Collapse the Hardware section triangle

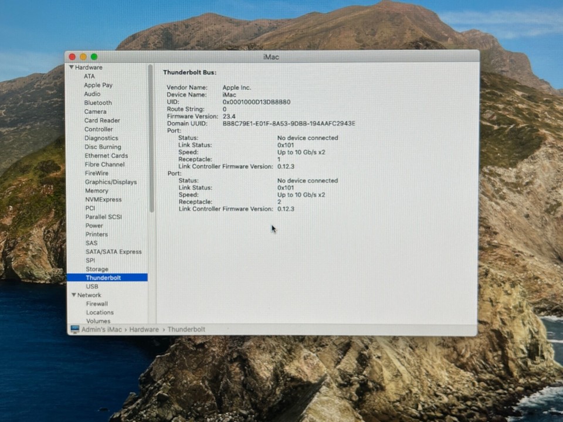point(72,67)
